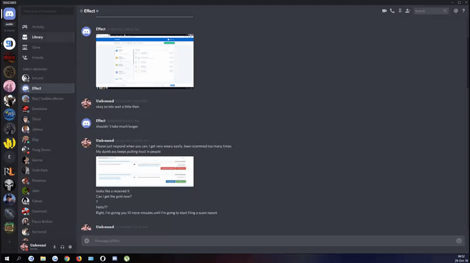Click Unbound's name above 'okay so lets wait'
The width and height of the screenshot is (470, 263).
tap(105, 101)
